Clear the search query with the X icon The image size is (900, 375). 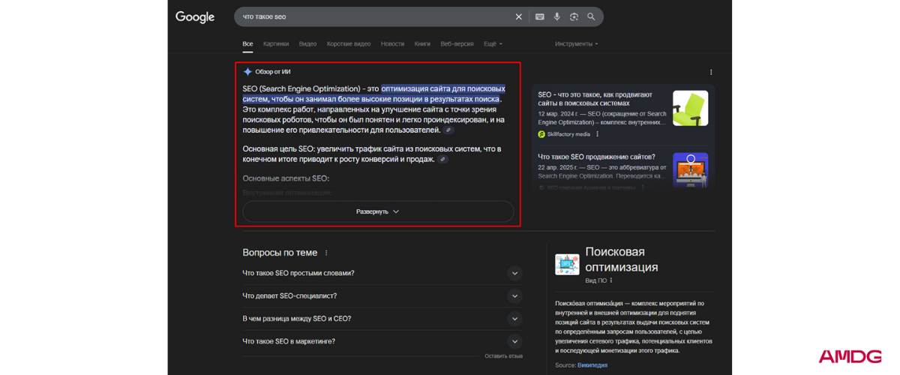point(518,16)
